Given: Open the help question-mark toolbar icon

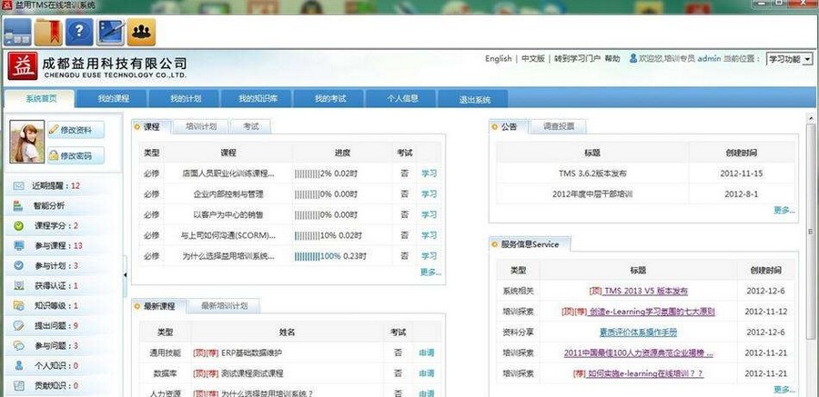Looking at the screenshot, I should (79, 32).
